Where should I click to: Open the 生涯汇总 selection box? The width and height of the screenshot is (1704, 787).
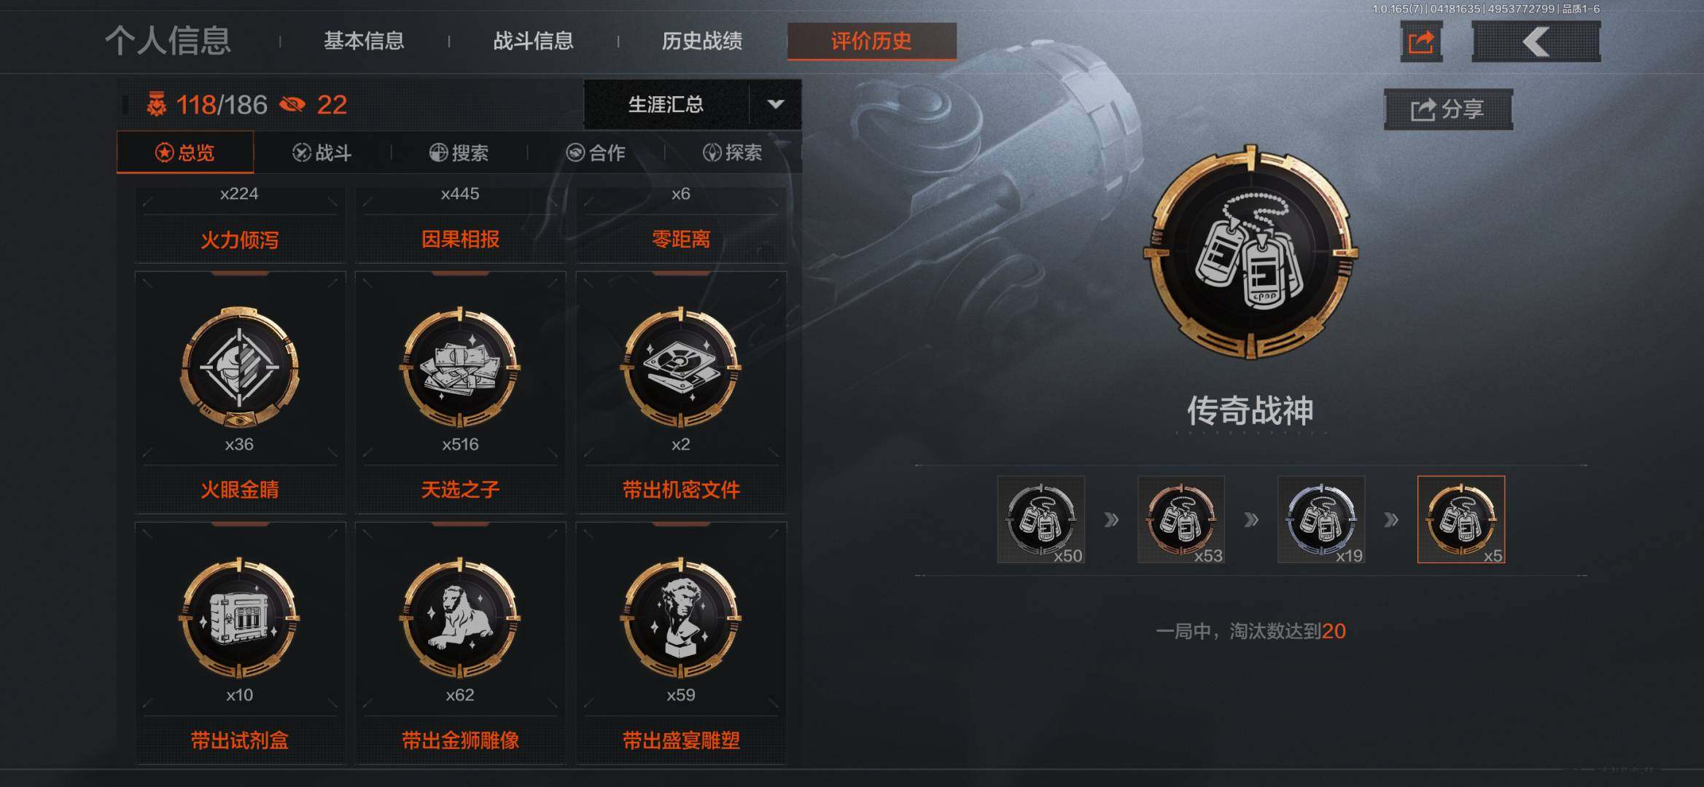click(x=693, y=104)
